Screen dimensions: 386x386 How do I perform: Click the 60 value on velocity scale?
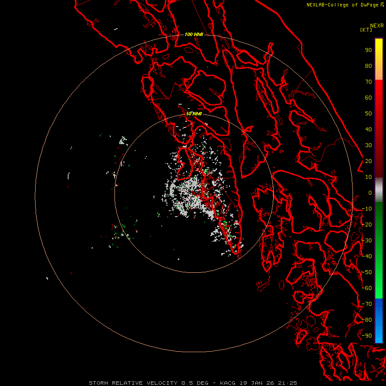coord(368,98)
